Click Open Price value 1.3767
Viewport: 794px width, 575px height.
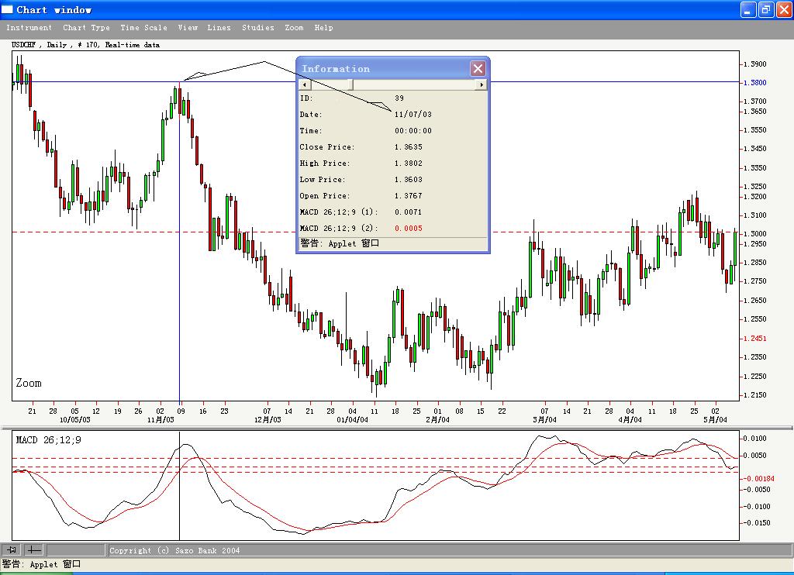(x=408, y=195)
